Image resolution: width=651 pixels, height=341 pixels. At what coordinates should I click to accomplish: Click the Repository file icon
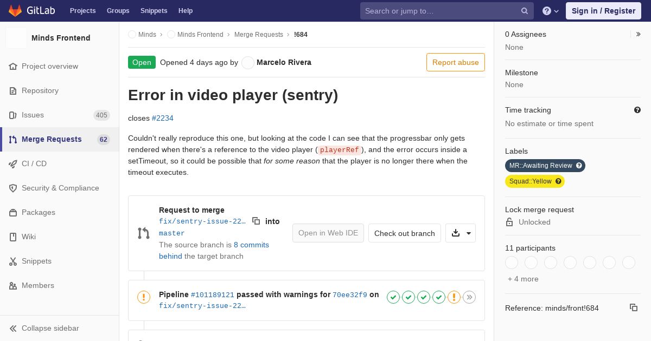(x=13, y=90)
